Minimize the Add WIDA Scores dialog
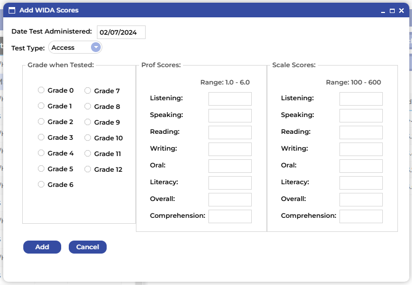Viewport: 412px width, 285px height. coord(383,11)
